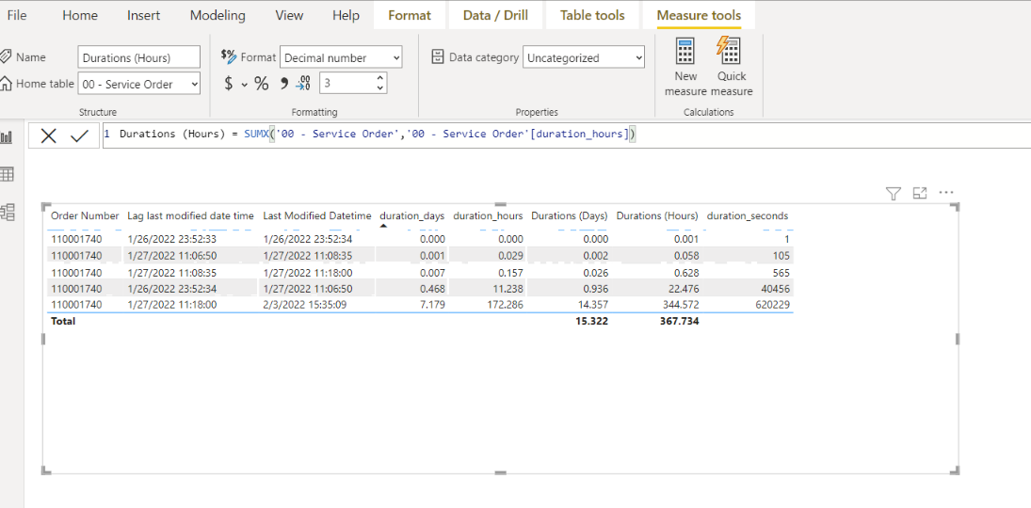
Task: Sort by Order Number column header
Action: click(85, 215)
